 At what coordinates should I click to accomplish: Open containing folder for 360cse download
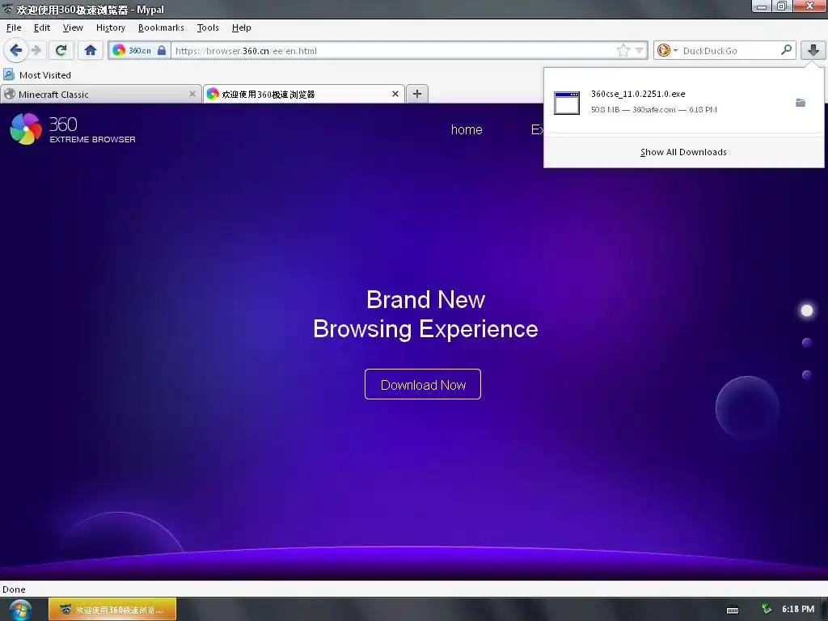coord(801,103)
